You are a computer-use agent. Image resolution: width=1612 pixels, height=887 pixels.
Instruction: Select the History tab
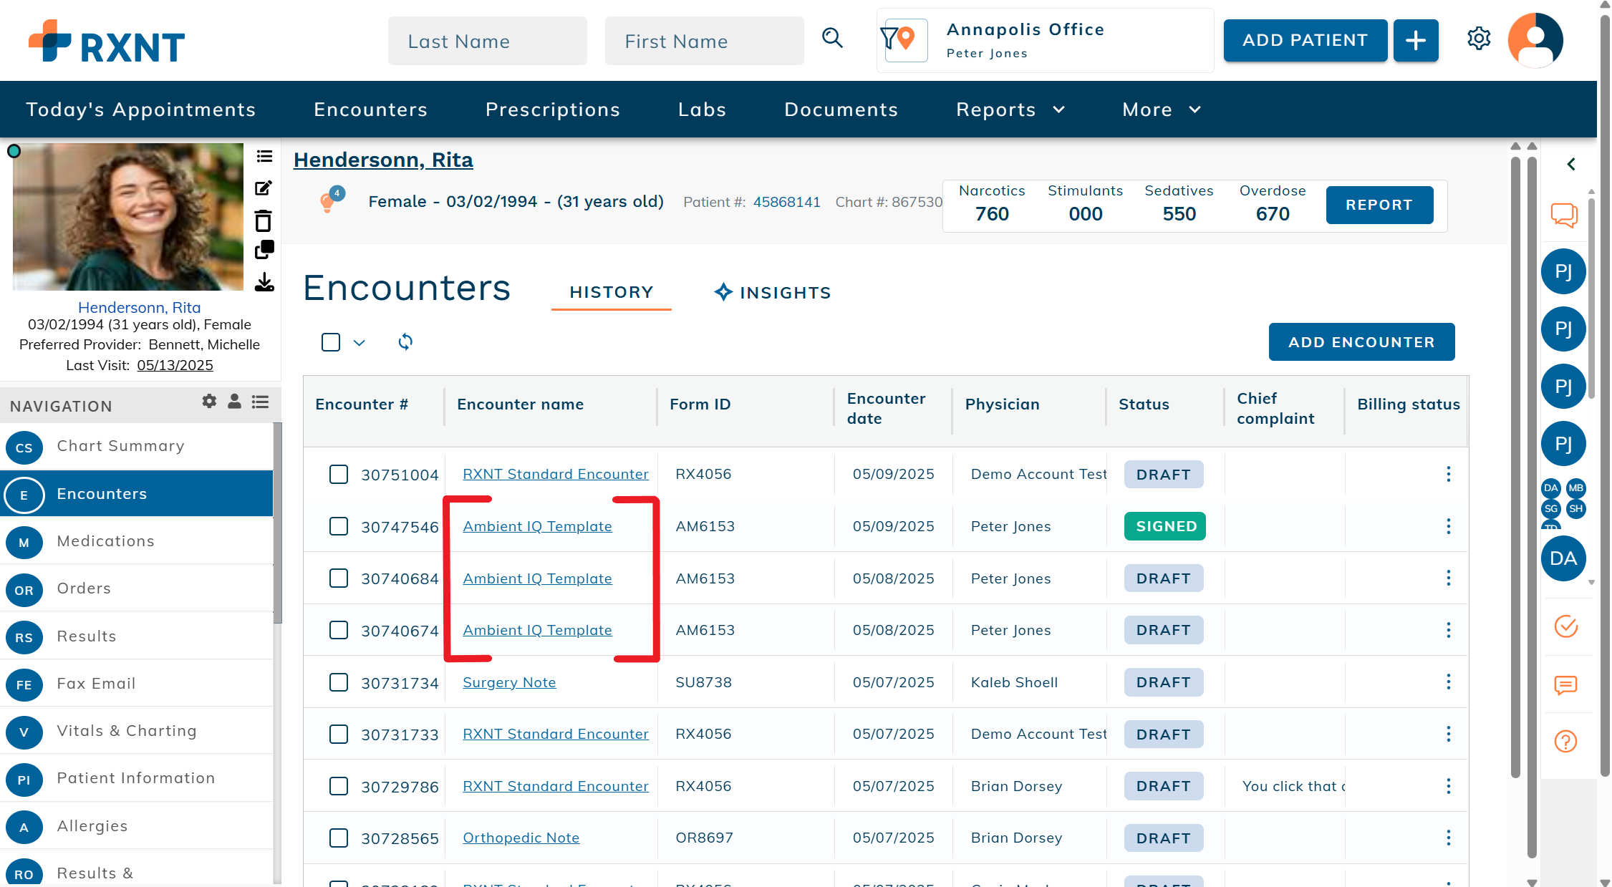[x=612, y=292]
